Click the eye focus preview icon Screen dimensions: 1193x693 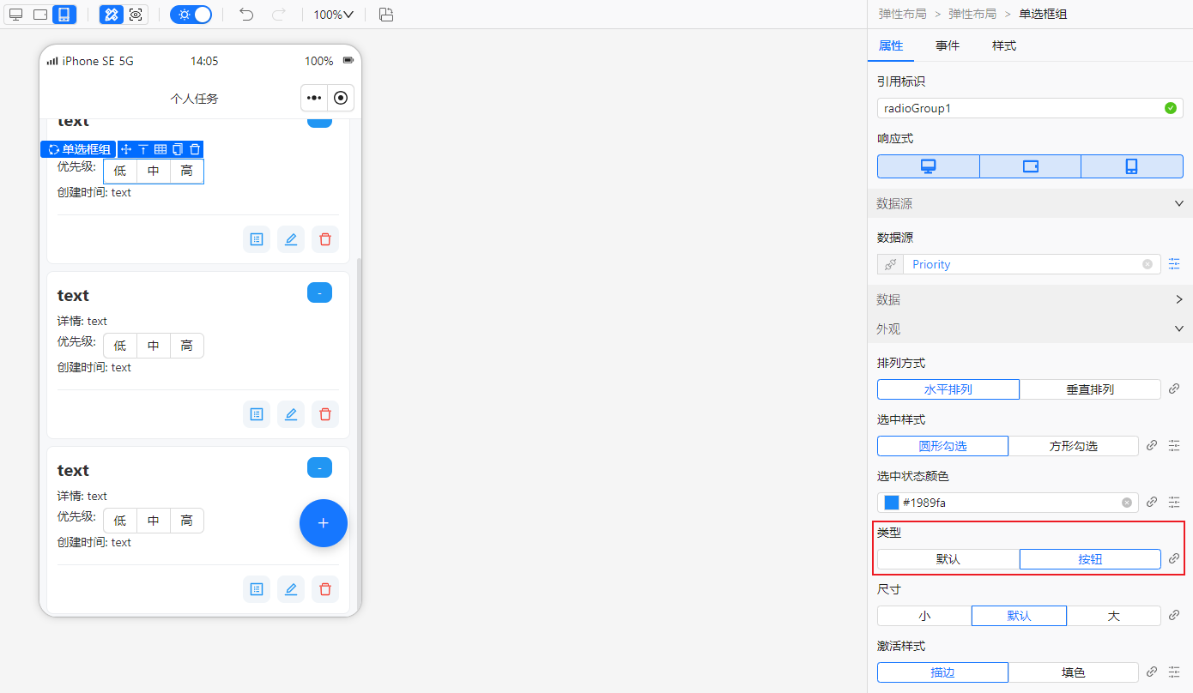click(136, 15)
